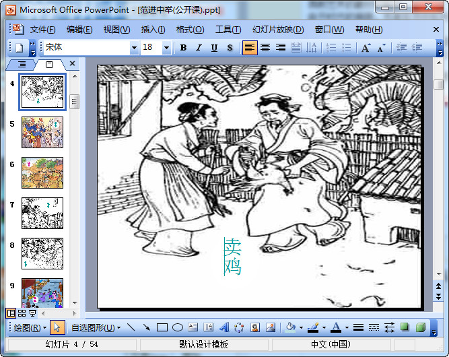Image resolution: width=449 pixels, height=357 pixels.
Task: Click Decrease indent icon
Action: point(401,48)
